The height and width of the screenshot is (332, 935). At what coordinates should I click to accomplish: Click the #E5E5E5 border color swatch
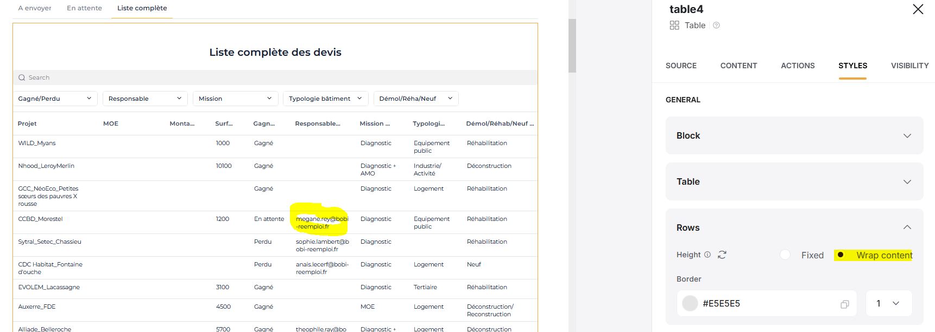click(x=690, y=303)
